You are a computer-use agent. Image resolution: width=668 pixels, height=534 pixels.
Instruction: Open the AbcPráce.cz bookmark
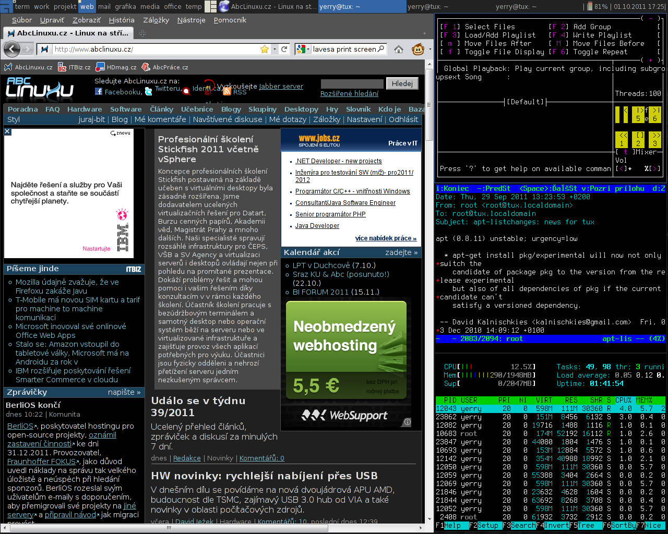click(x=165, y=67)
